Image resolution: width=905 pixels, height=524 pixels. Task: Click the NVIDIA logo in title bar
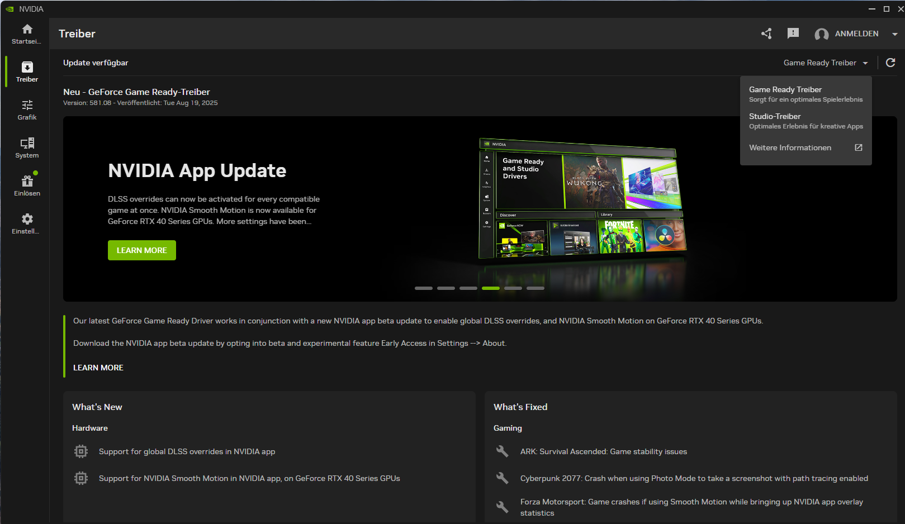(x=10, y=9)
